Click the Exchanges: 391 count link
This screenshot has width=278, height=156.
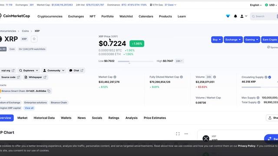pos(24,5)
